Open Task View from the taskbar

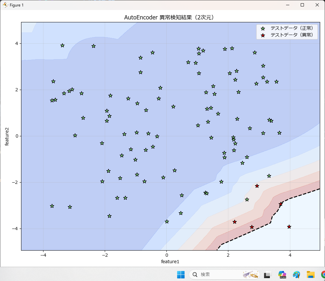click(267, 275)
